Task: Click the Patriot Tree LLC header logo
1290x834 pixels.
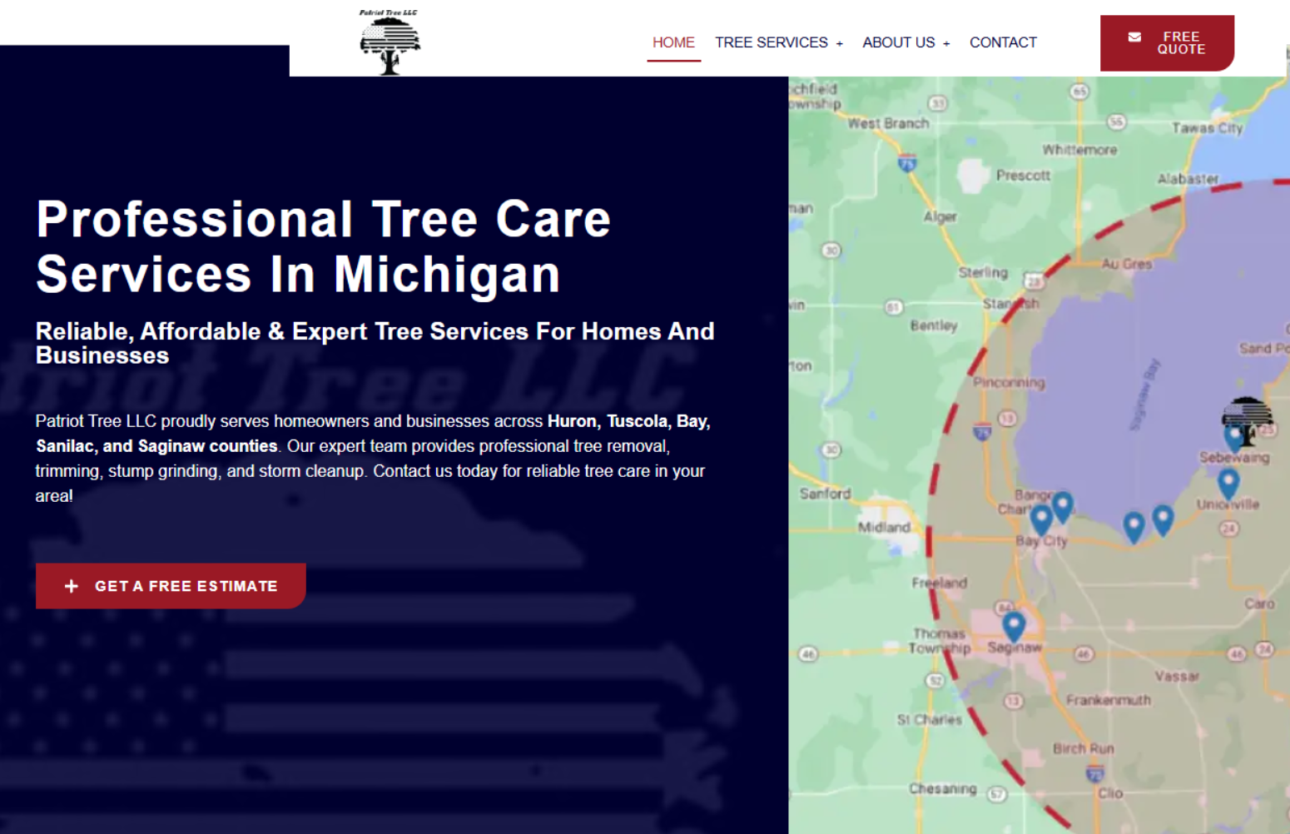Action: [389, 43]
